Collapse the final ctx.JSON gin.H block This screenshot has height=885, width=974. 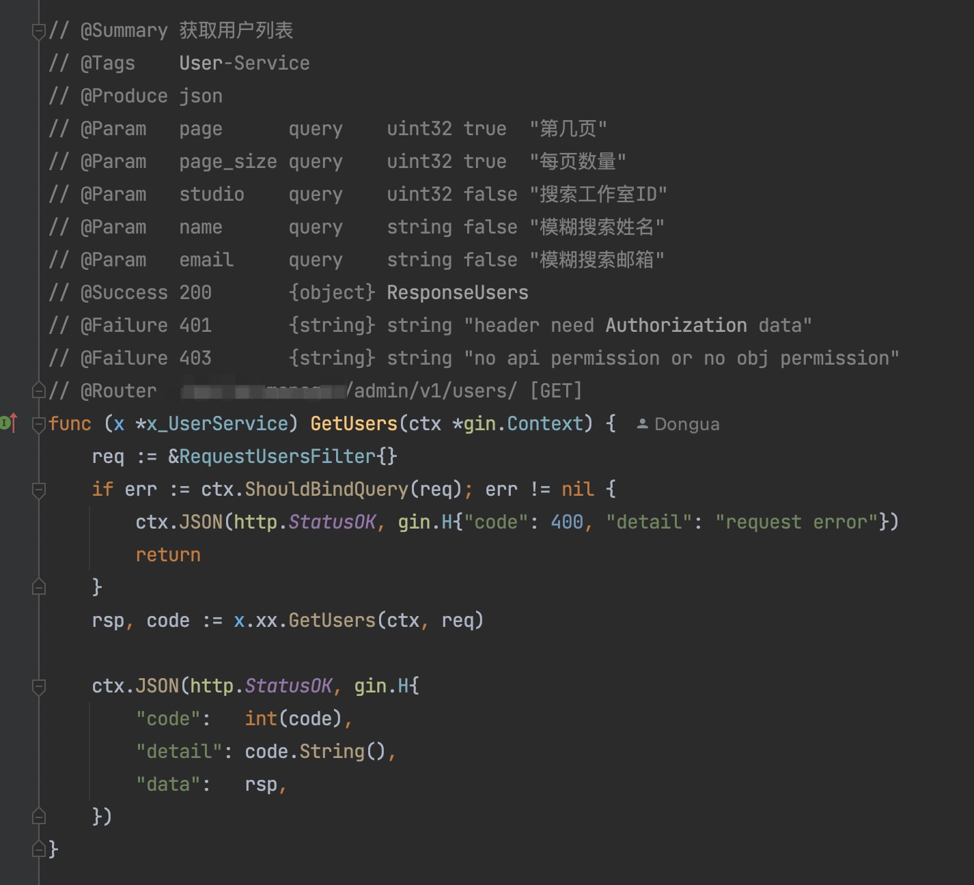point(39,686)
